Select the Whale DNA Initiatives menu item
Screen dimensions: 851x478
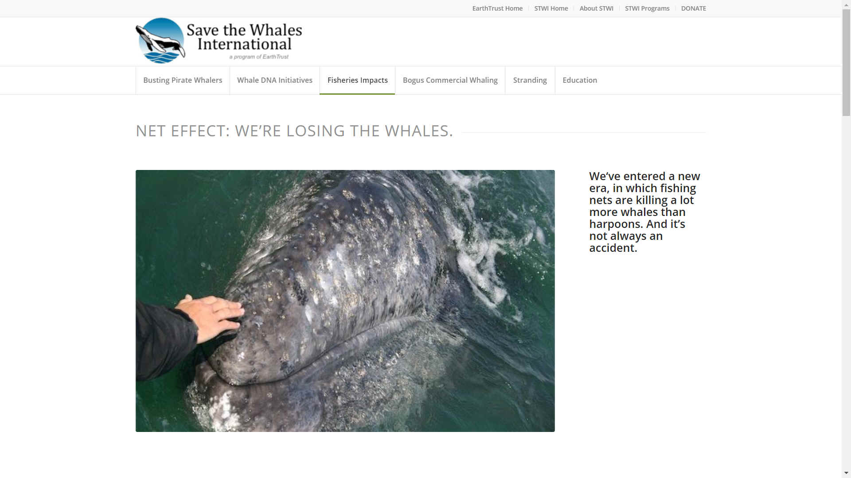pos(275,80)
